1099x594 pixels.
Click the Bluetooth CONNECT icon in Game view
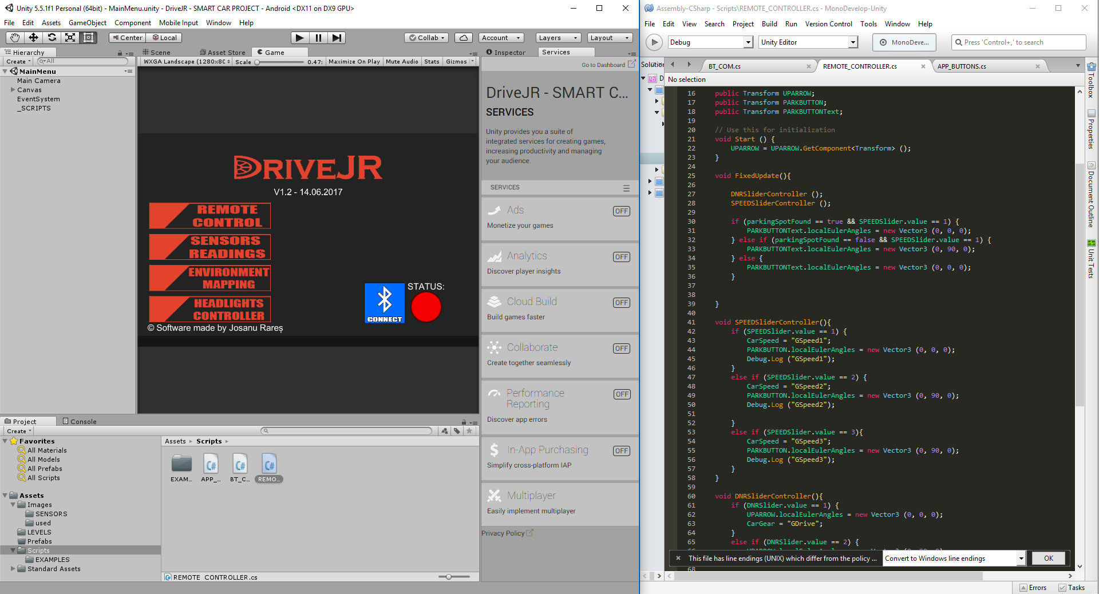[x=385, y=303]
